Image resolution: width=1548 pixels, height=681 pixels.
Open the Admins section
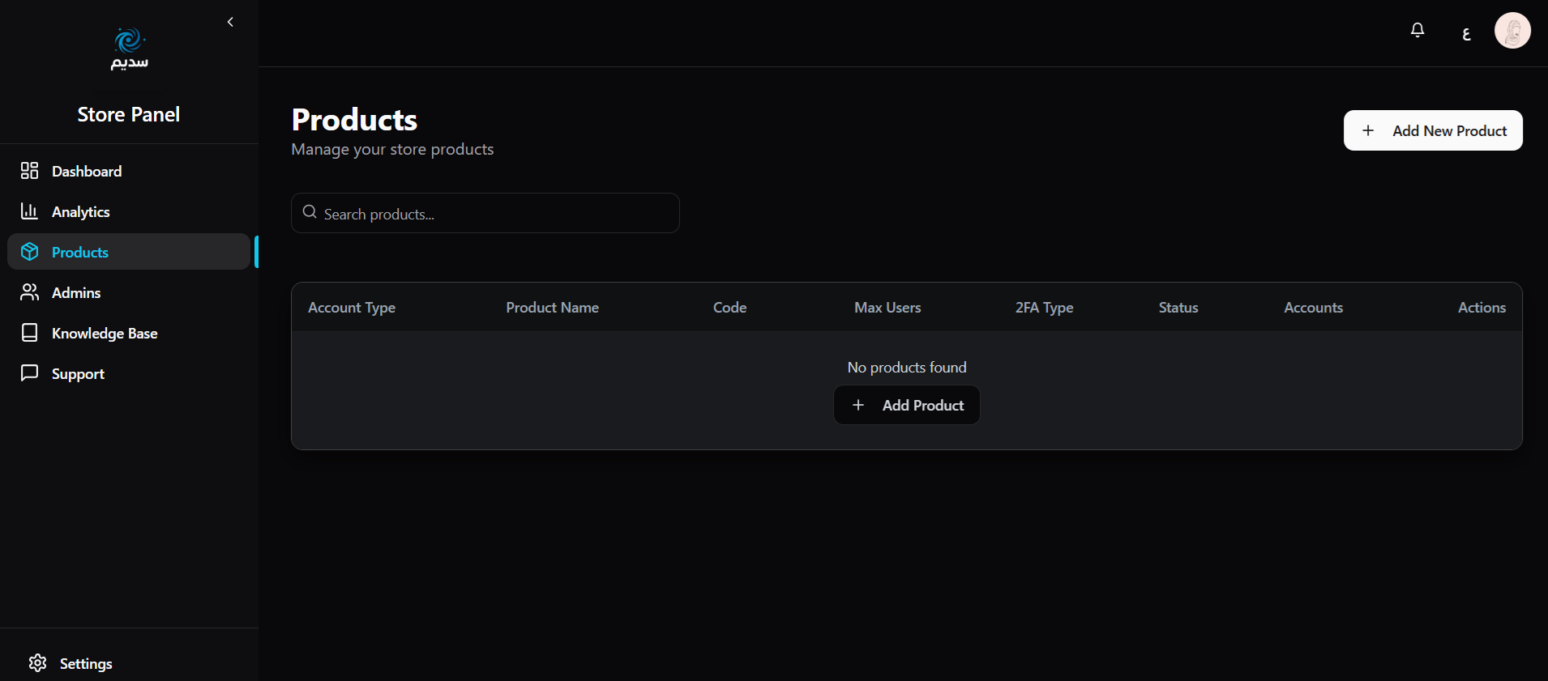click(x=76, y=292)
